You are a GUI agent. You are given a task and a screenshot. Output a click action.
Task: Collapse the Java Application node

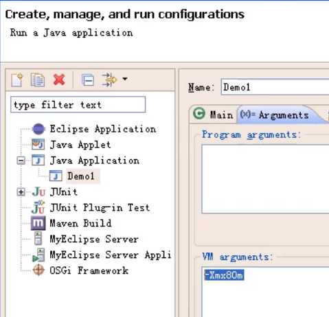pyautogui.click(x=21, y=161)
